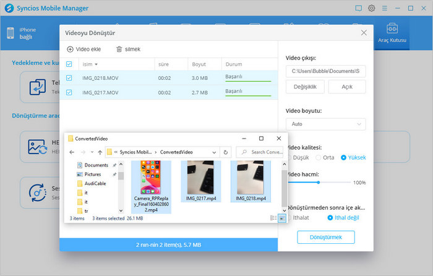Minimize the ConvertedVideo explorer window
This screenshot has height=276, width=433.
pos(244,139)
